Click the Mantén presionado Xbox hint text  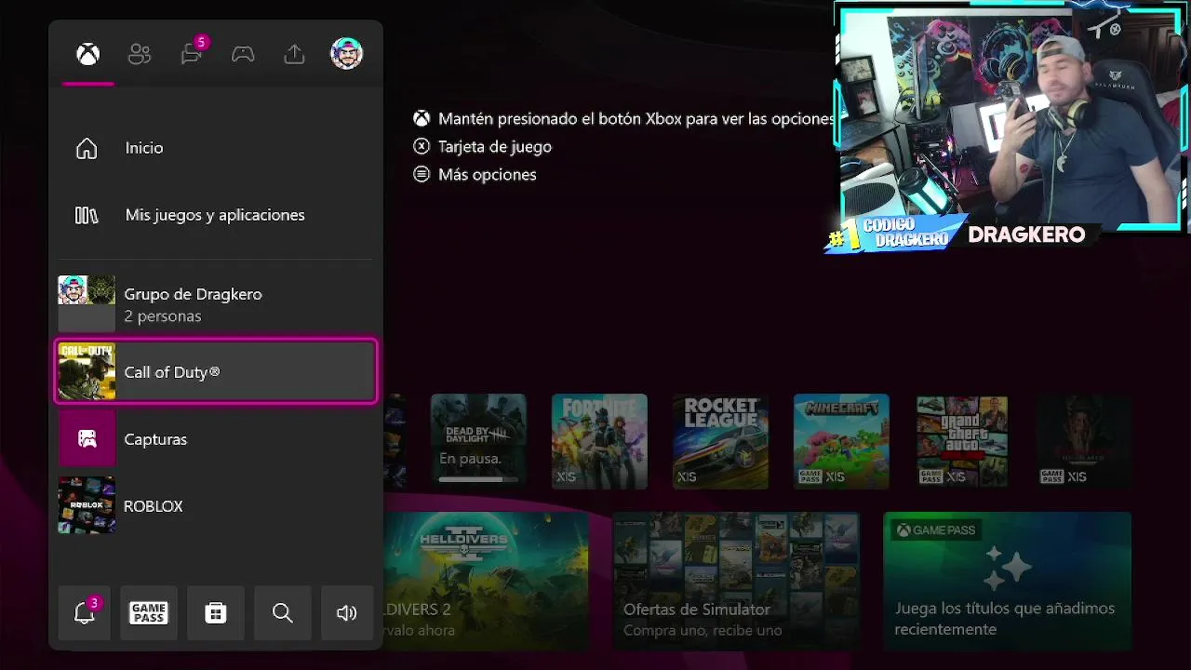(636, 119)
